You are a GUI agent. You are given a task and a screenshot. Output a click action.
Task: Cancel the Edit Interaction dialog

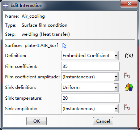click(x=103, y=121)
